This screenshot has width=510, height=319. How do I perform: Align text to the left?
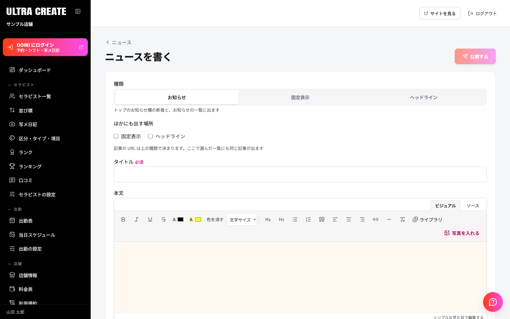point(335,219)
